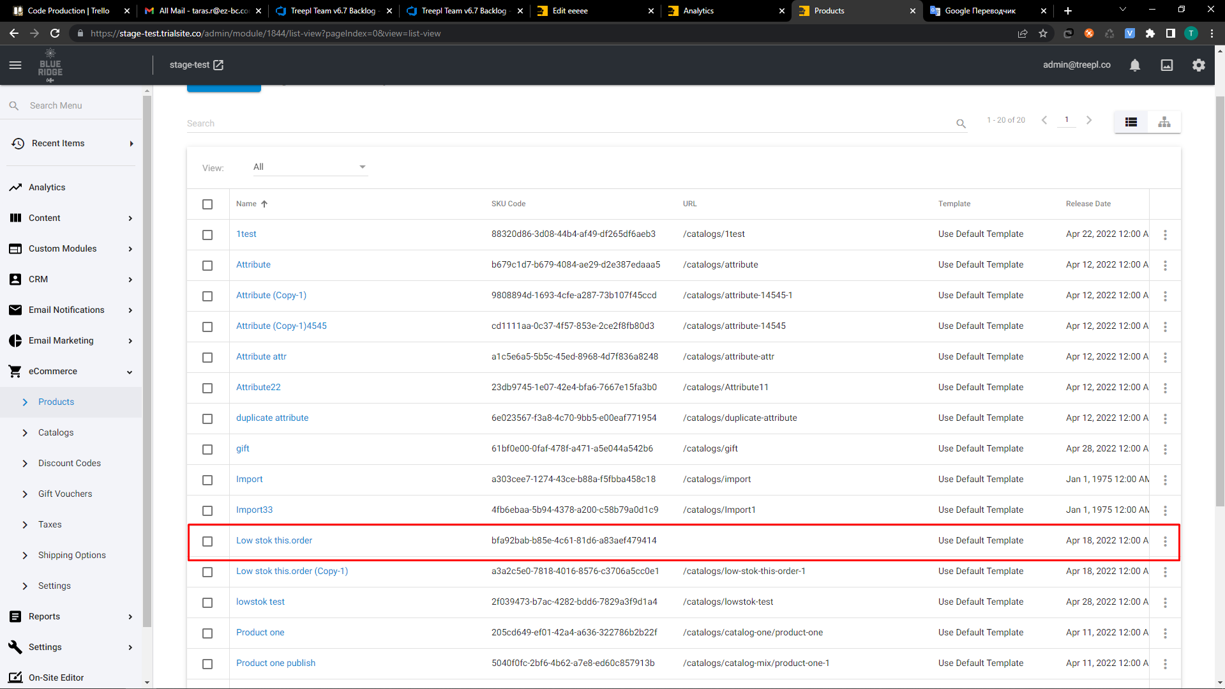This screenshot has width=1225, height=689.
Task: Go to next page arrow
Action: (x=1089, y=120)
